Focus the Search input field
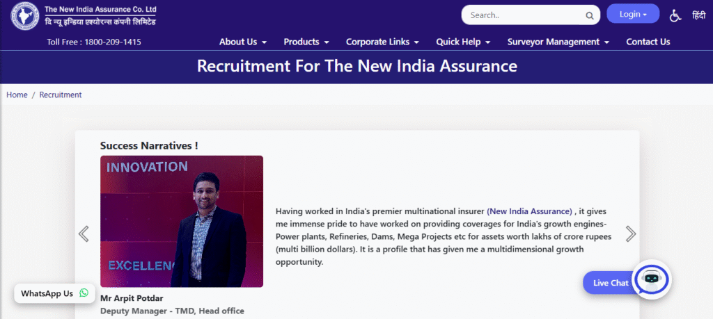This screenshot has height=319, width=713. coord(522,15)
